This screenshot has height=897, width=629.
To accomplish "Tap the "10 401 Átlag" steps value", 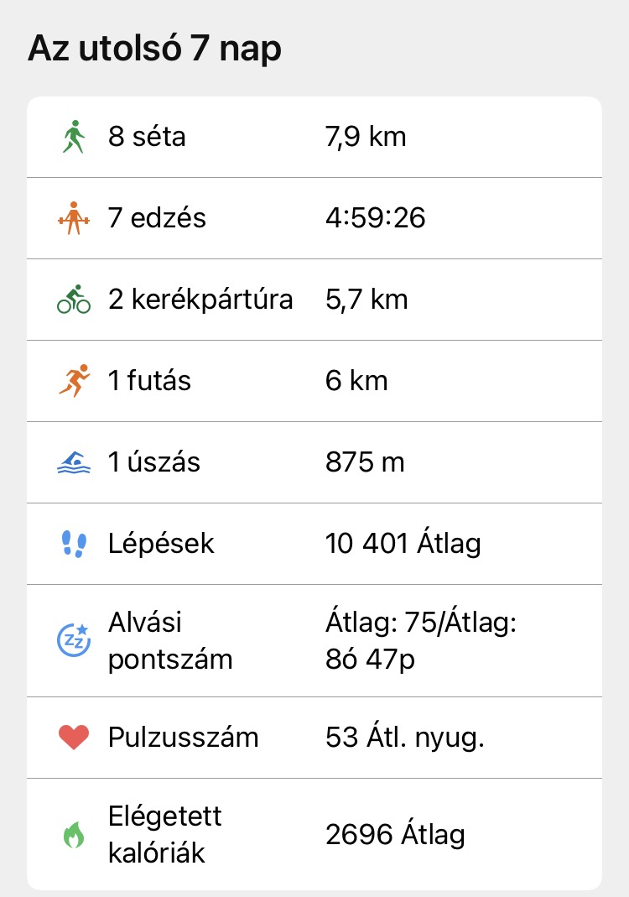I will point(403,544).
